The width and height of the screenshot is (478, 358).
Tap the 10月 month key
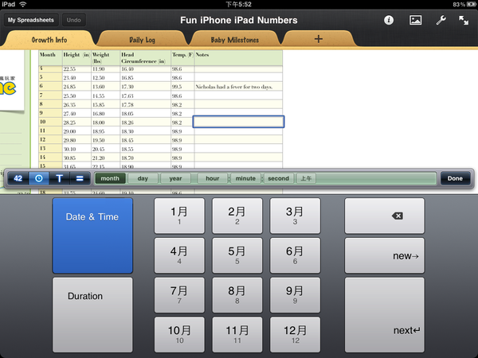179,335
